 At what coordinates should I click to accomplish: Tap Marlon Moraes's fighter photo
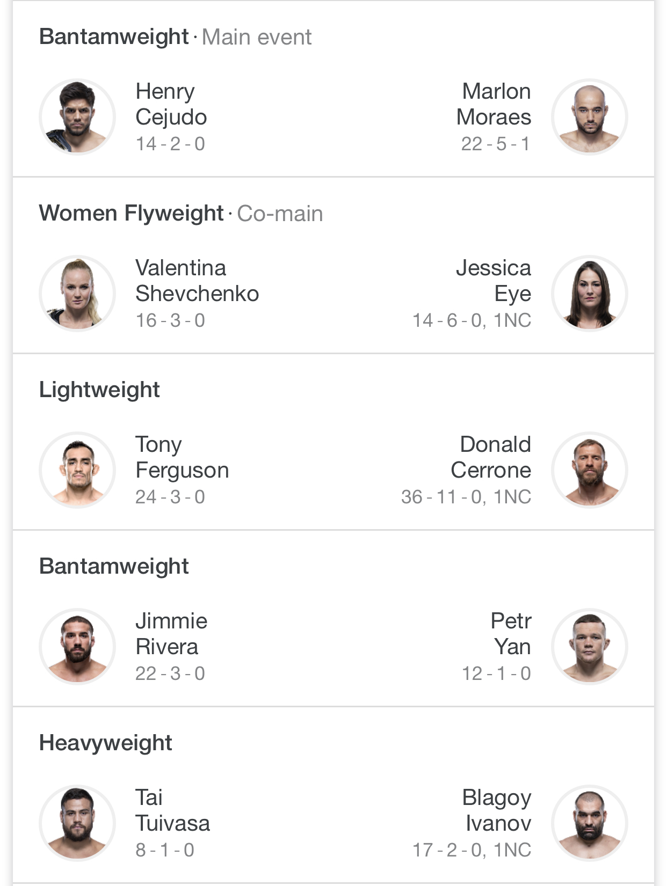(x=590, y=117)
